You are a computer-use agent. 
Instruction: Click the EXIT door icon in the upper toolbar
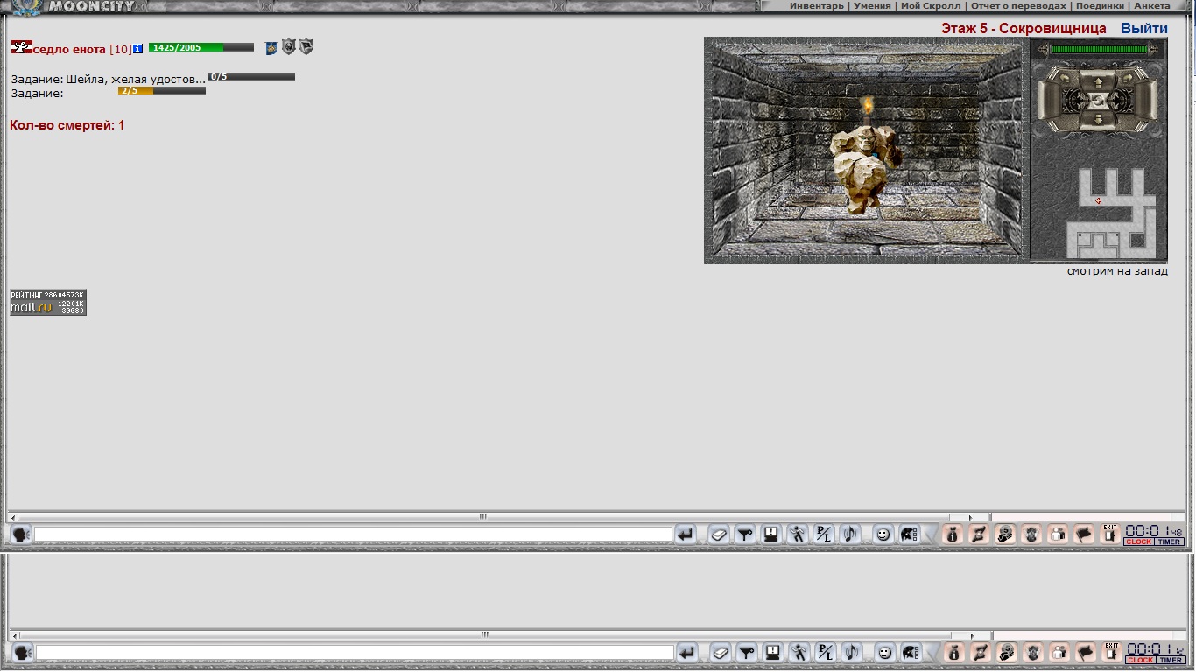coord(1110,534)
